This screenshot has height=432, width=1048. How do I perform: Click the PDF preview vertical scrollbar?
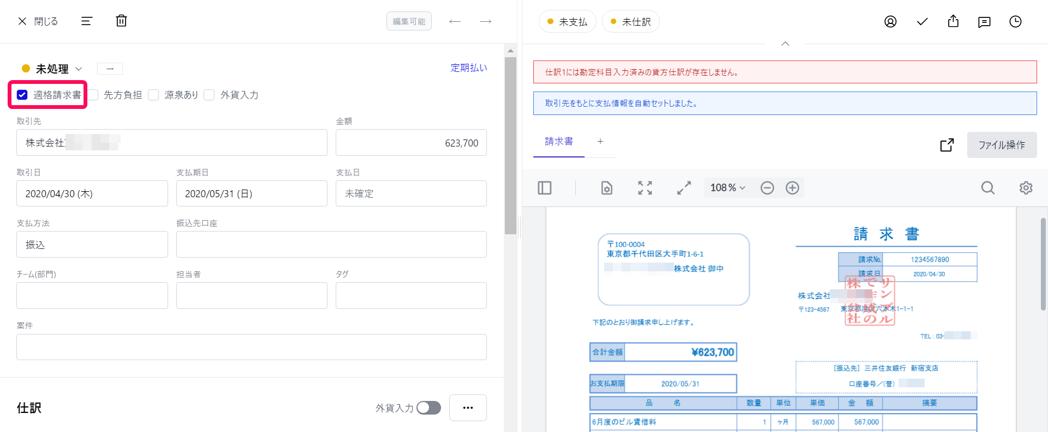point(1043,264)
